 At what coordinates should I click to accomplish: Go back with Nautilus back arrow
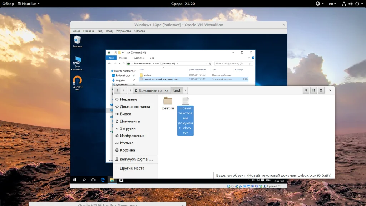[117, 90]
